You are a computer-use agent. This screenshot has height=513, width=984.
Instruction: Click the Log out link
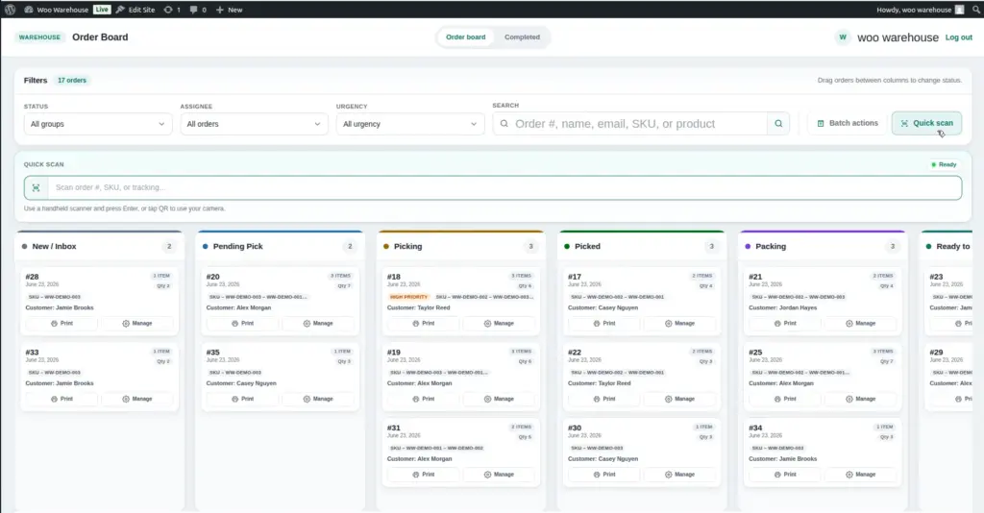pyautogui.click(x=958, y=37)
